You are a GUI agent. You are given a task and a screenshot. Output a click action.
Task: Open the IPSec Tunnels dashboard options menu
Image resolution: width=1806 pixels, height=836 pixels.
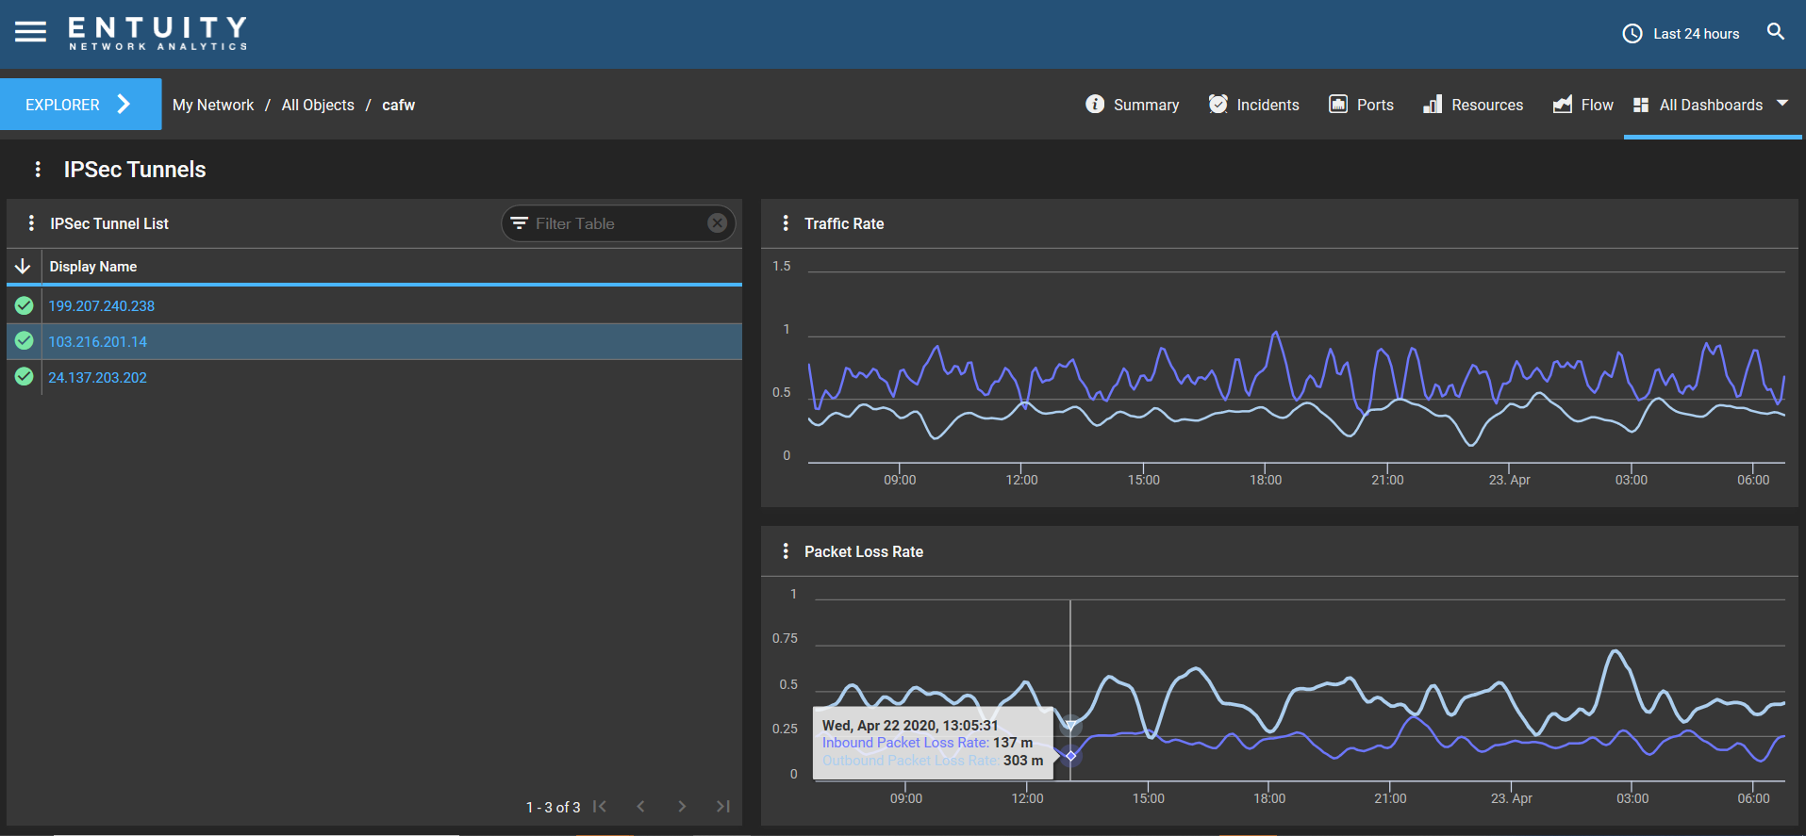tap(38, 169)
